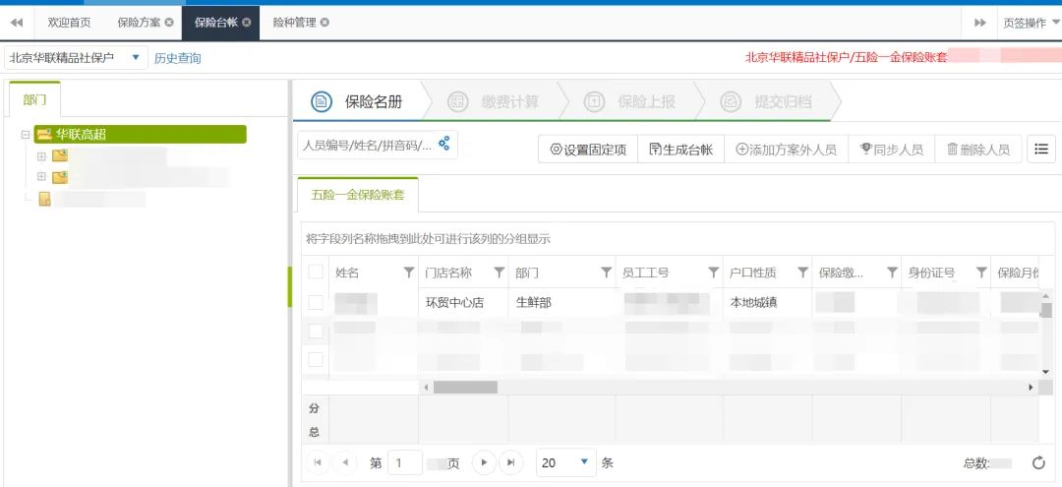Go to previous page of results

click(x=345, y=462)
